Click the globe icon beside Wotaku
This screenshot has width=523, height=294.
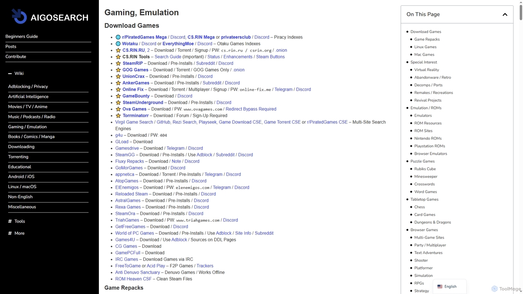tap(118, 44)
